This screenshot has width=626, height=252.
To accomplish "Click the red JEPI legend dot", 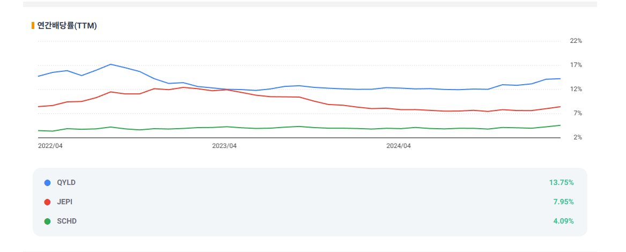I will pos(48,202).
